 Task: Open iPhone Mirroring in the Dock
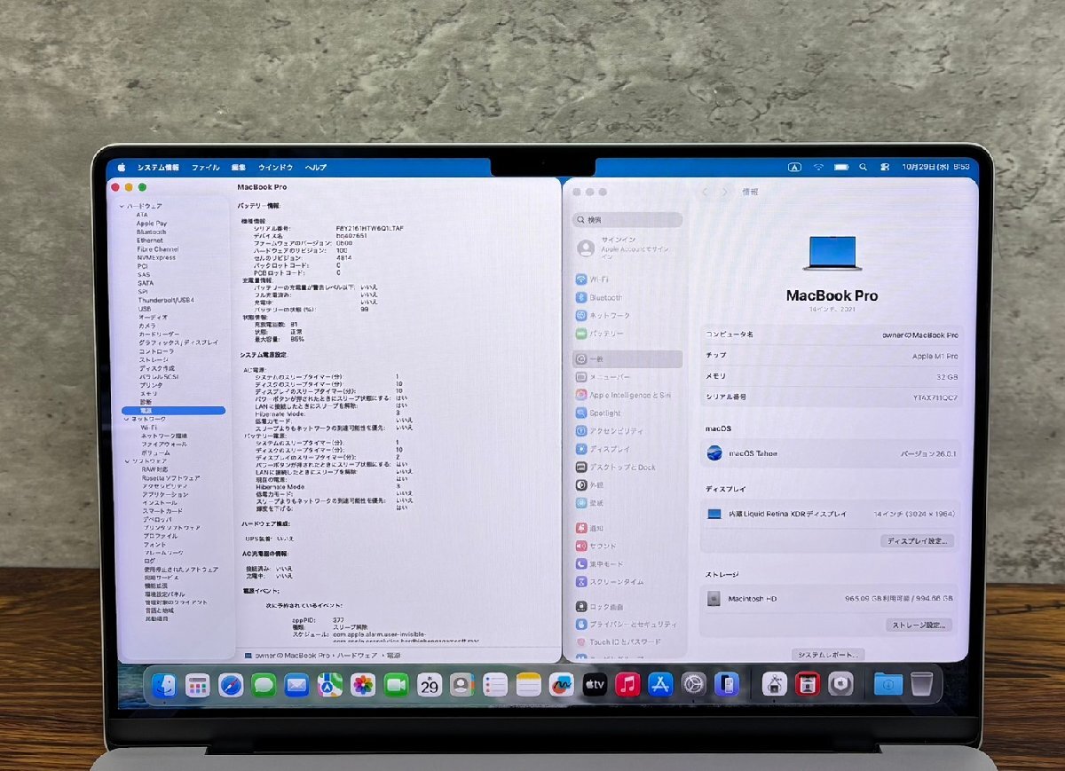(727, 685)
